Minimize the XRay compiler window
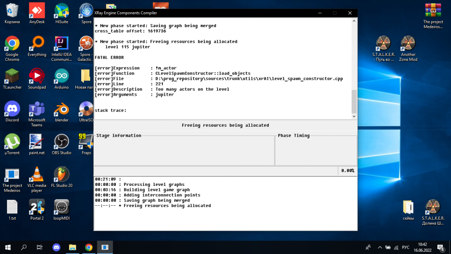 pyautogui.click(x=320, y=13)
